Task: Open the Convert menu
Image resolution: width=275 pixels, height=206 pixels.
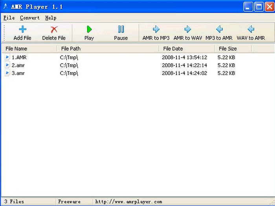Action: pyautogui.click(x=30, y=18)
